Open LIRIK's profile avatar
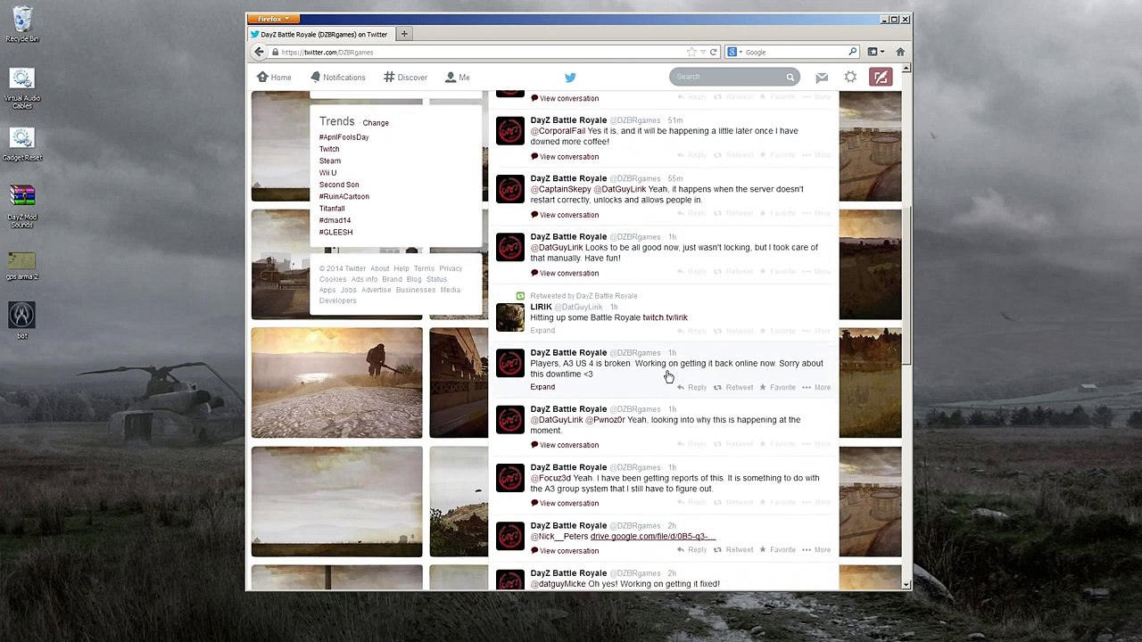This screenshot has width=1142, height=642. pos(510,317)
